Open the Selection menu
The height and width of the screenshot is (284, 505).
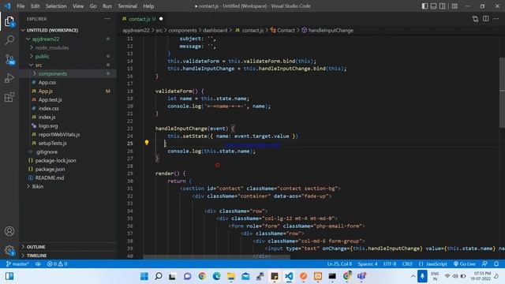[56, 6]
